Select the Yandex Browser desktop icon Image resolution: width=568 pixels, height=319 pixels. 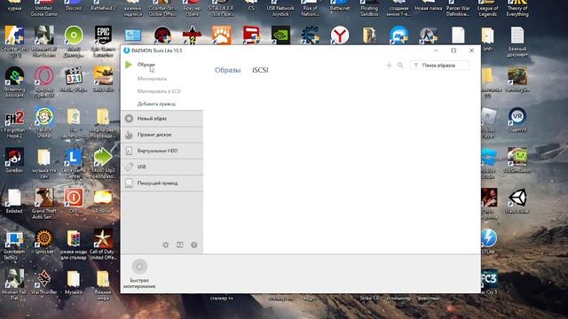(x=340, y=35)
